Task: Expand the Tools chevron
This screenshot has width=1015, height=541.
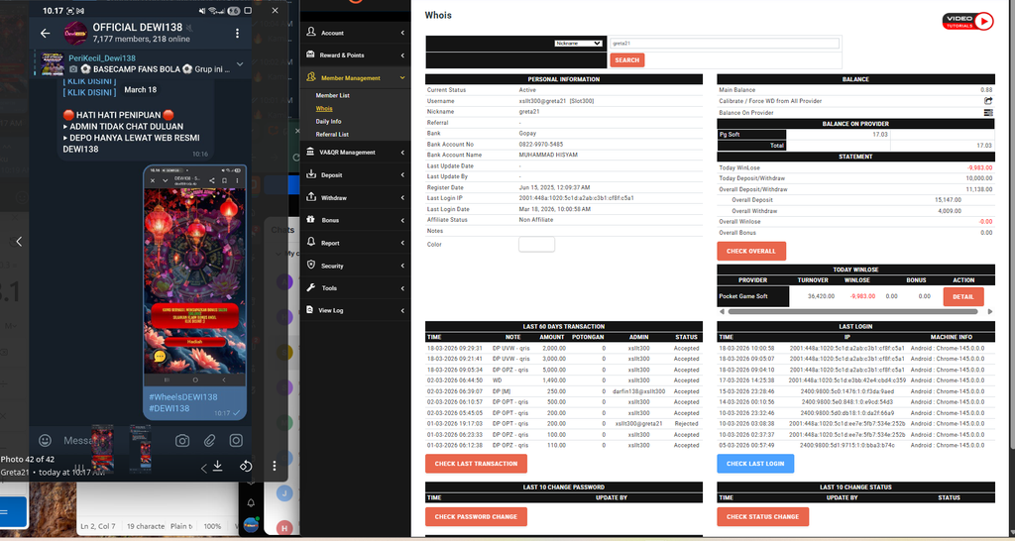Action: [402, 288]
